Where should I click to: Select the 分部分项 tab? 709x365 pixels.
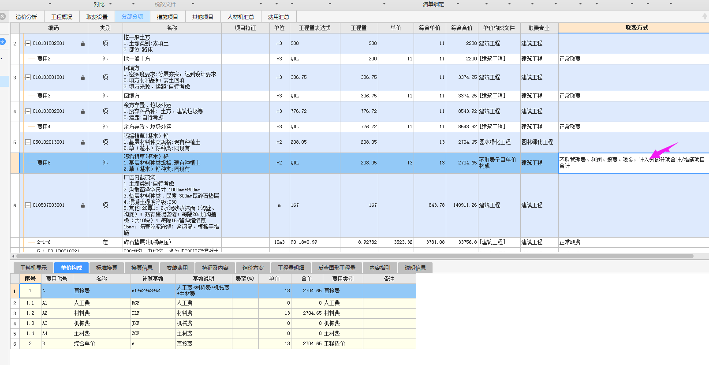(132, 17)
